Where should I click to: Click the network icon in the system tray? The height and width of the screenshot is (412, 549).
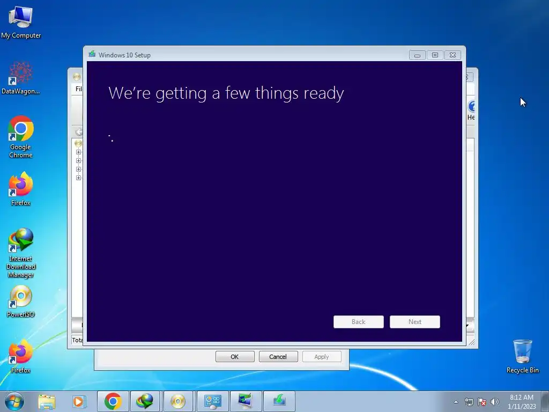469,402
